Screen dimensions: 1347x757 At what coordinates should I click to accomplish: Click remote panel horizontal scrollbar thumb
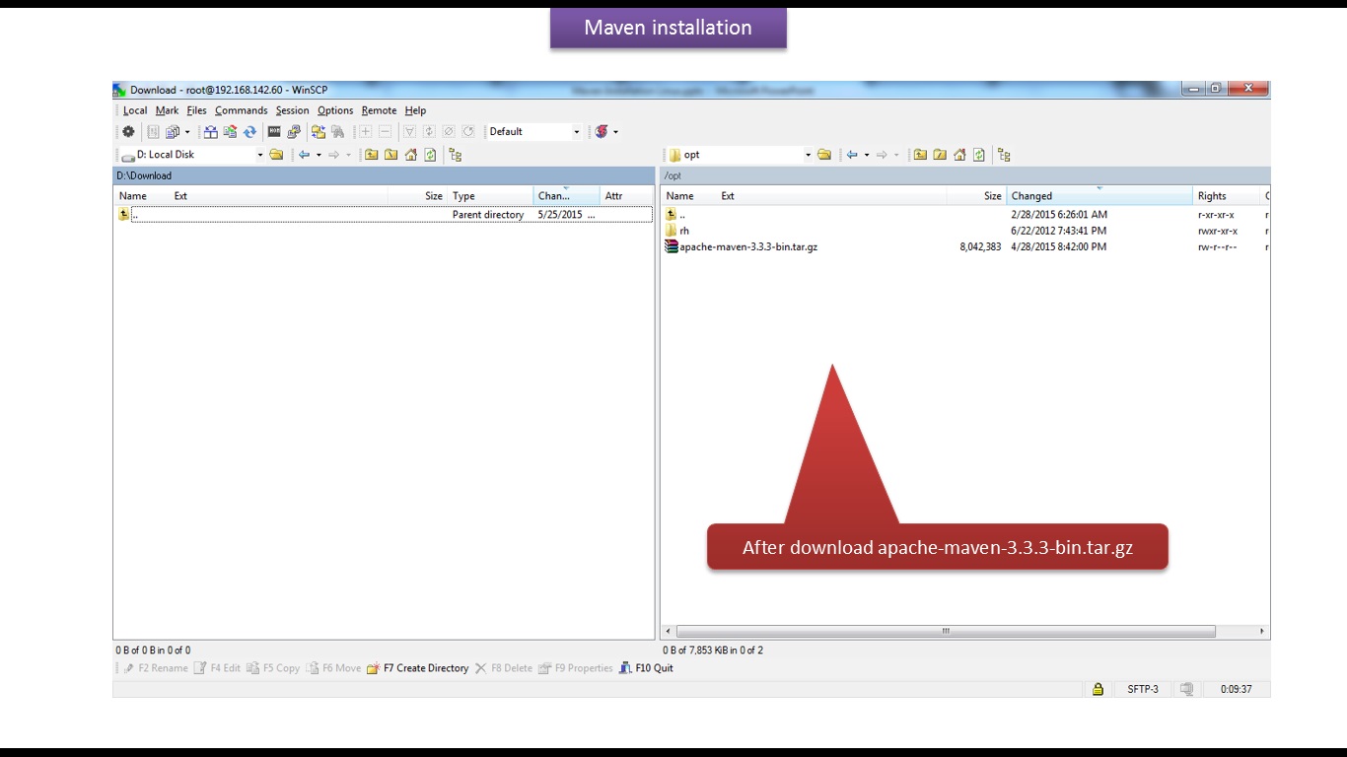pyautogui.click(x=946, y=631)
